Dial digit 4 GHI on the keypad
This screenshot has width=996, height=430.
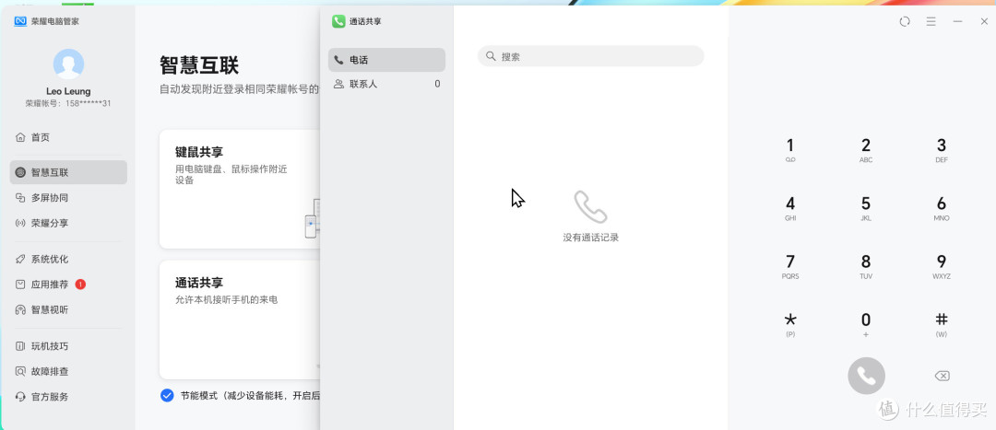coord(790,208)
